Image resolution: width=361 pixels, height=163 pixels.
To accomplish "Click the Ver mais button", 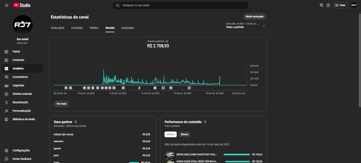I will (61, 104).
